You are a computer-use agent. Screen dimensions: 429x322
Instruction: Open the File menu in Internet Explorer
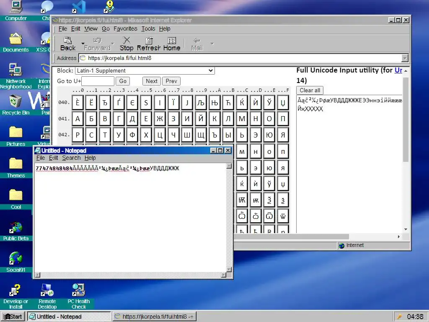(63, 29)
